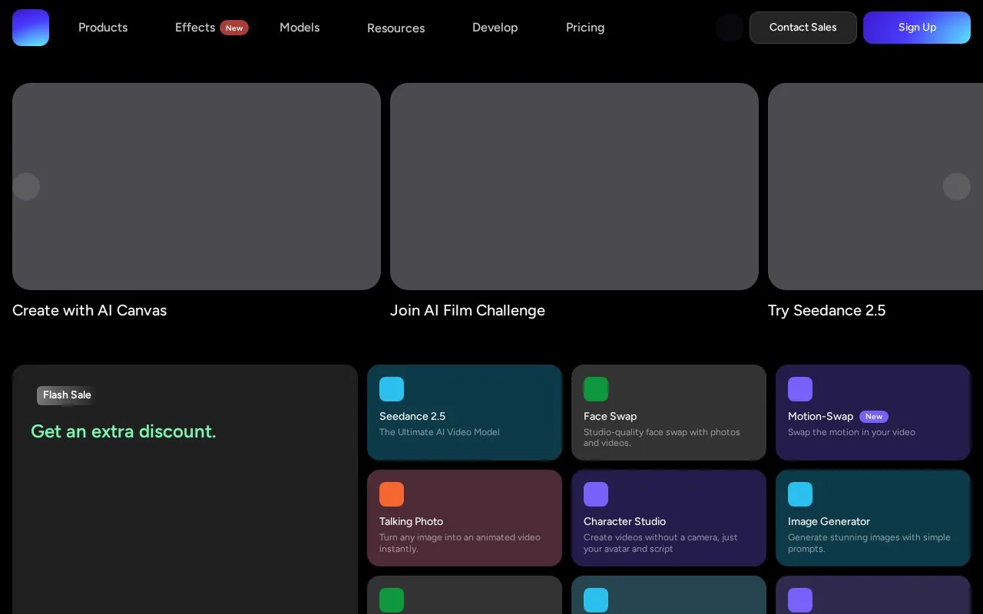Click the Join AI Film Challenge caption
This screenshot has width=983, height=614.
click(x=468, y=311)
